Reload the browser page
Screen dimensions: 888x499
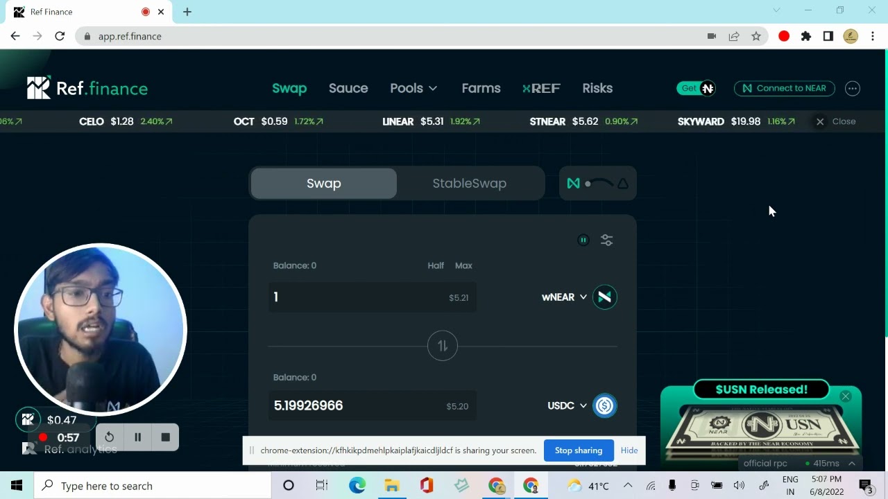[60, 36]
